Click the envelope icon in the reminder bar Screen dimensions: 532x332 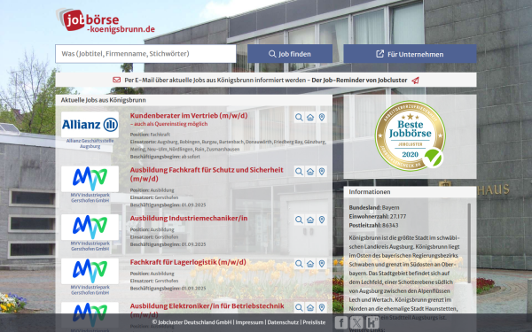pos(117,80)
